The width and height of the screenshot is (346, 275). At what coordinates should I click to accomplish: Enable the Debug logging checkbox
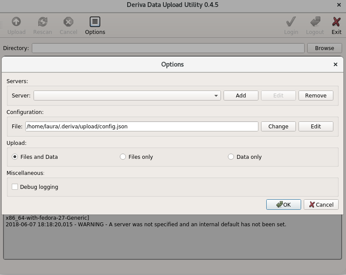click(15, 187)
